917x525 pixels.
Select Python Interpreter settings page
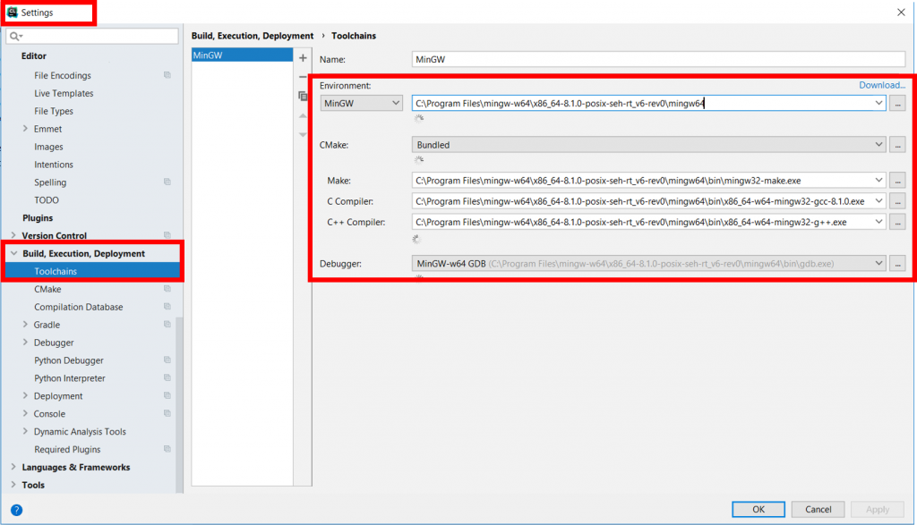(70, 378)
